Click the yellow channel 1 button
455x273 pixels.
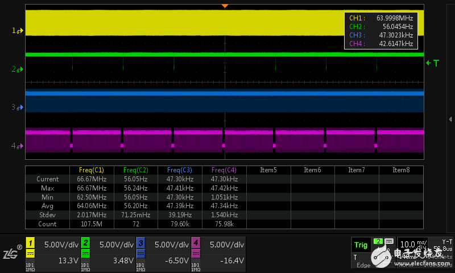[x=30, y=243]
